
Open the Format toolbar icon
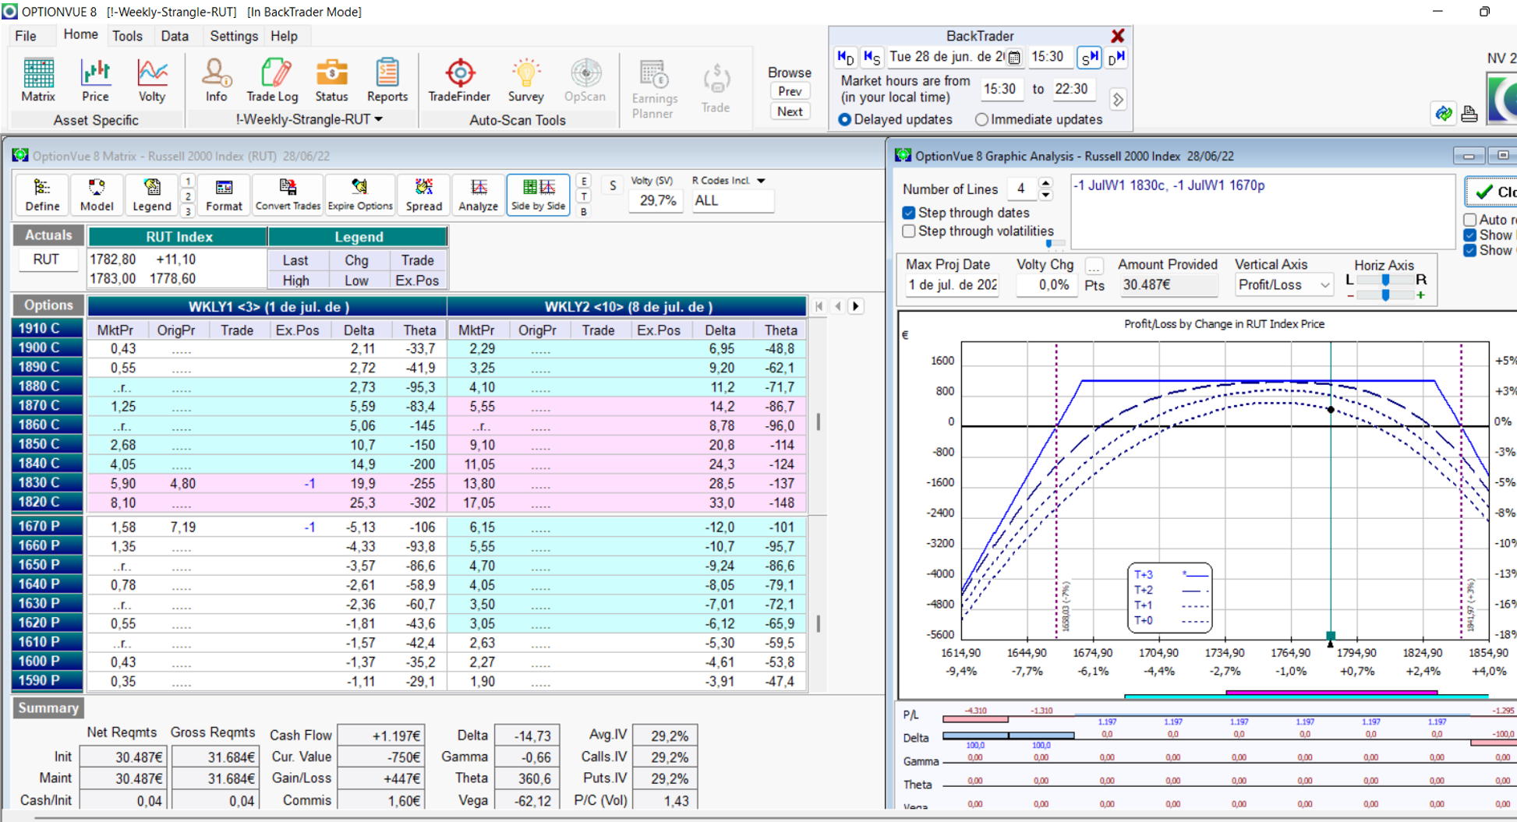[224, 194]
